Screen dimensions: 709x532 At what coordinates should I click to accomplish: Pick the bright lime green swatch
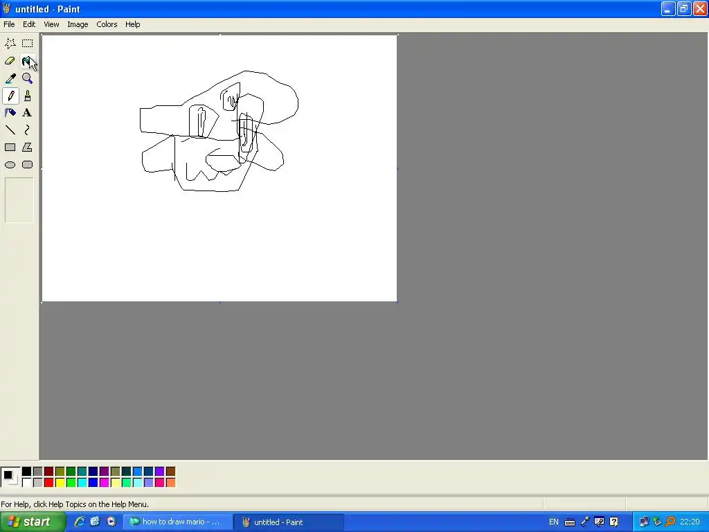71,483
